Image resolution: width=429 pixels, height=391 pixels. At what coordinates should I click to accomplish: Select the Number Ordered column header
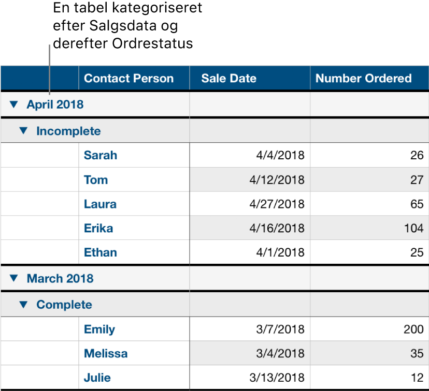coord(364,79)
